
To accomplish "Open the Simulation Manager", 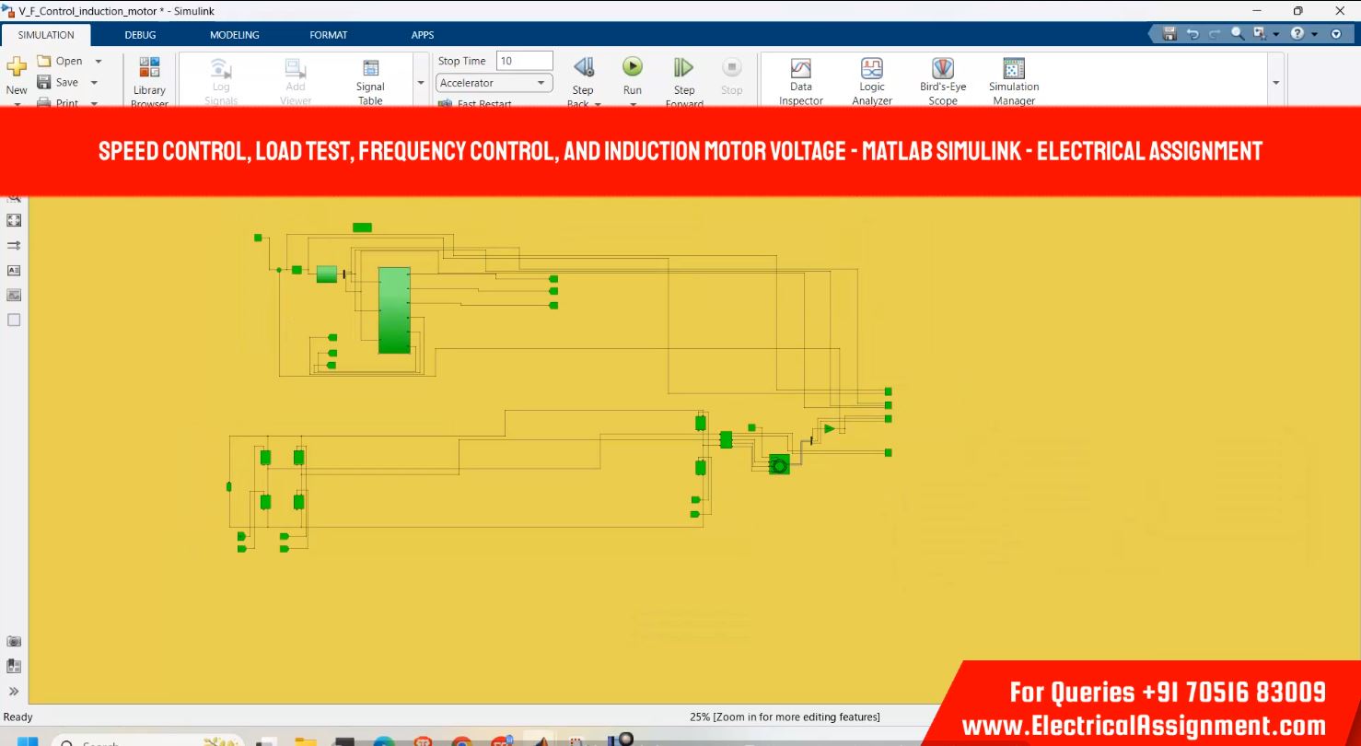I will tap(1014, 68).
